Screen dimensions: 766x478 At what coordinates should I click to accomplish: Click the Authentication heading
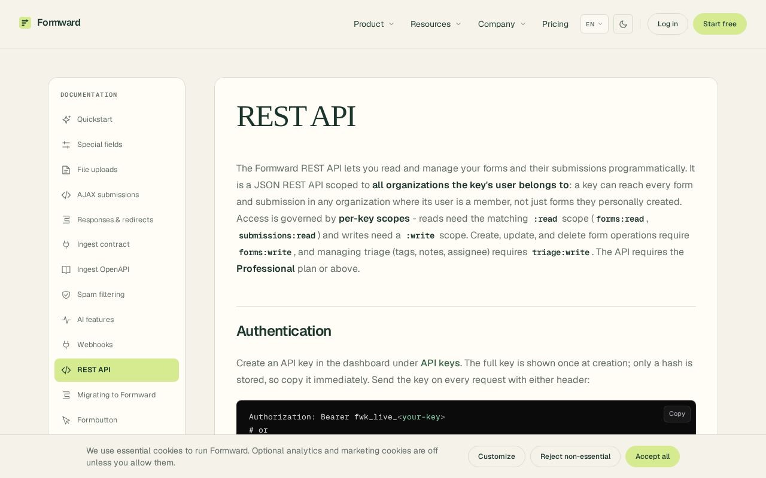pyautogui.click(x=284, y=331)
